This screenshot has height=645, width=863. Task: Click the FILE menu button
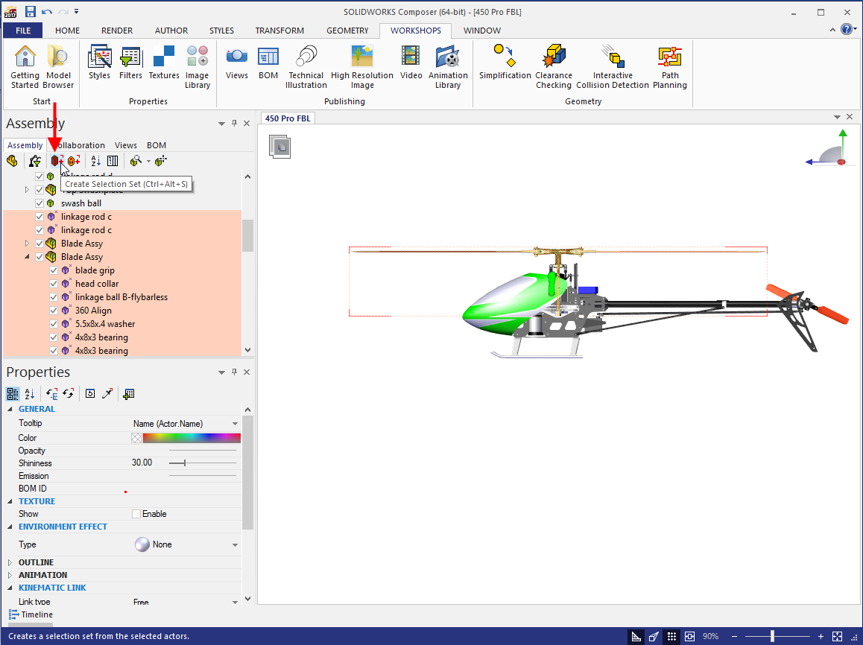23,31
